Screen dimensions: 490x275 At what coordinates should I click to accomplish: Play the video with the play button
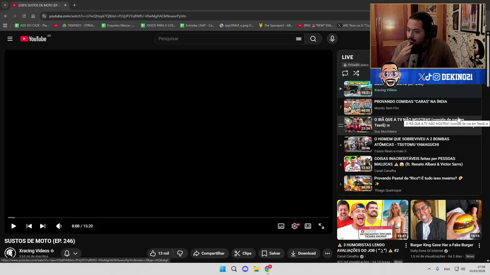[x=13, y=226]
